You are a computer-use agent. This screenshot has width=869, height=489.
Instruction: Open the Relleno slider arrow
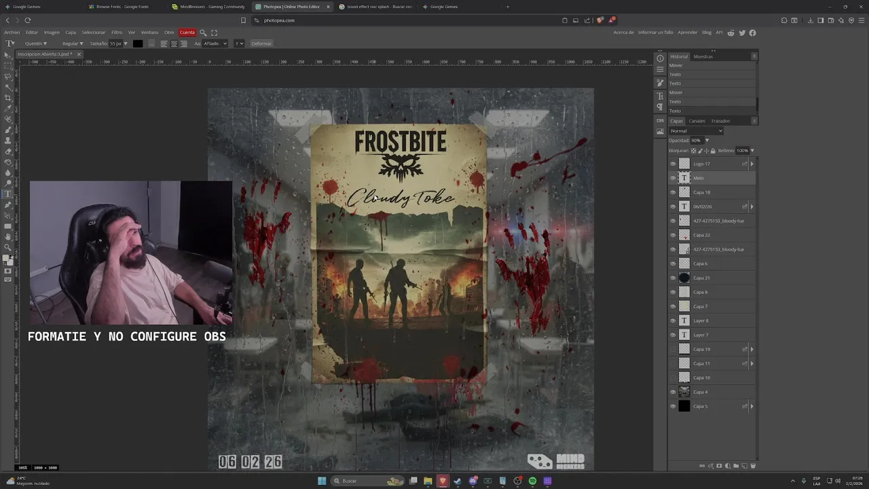[x=752, y=151]
